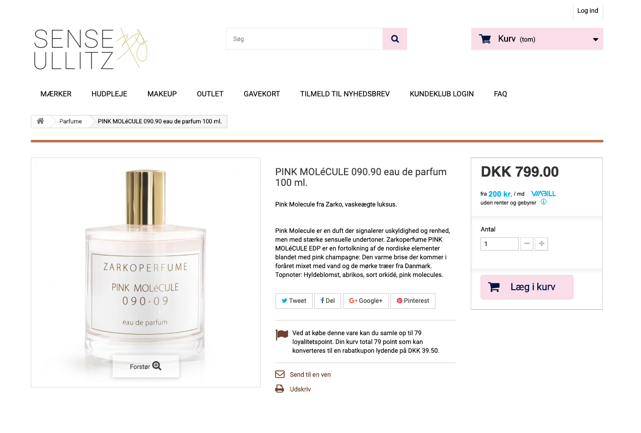
Task: Click the home breadcrumb icon
Action: pos(41,121)
